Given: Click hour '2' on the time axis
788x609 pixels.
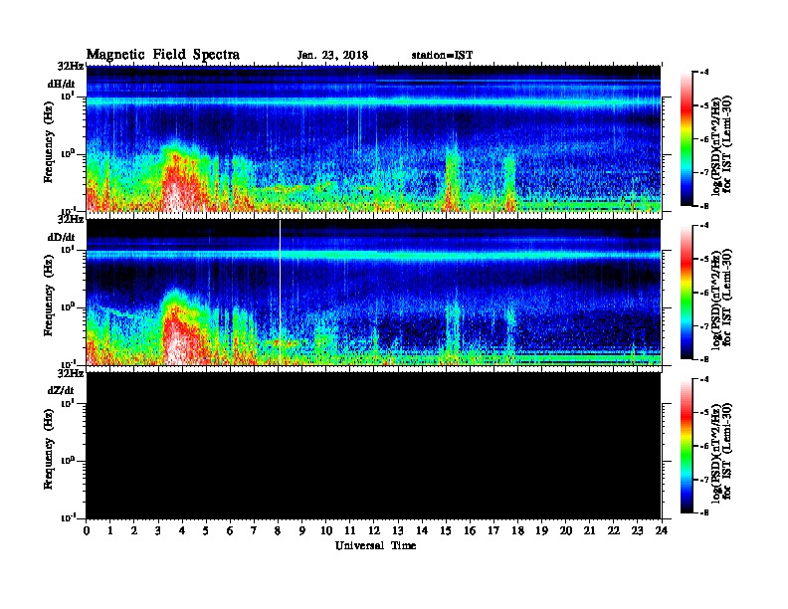Looking at the screenshot, I should 134,531.
